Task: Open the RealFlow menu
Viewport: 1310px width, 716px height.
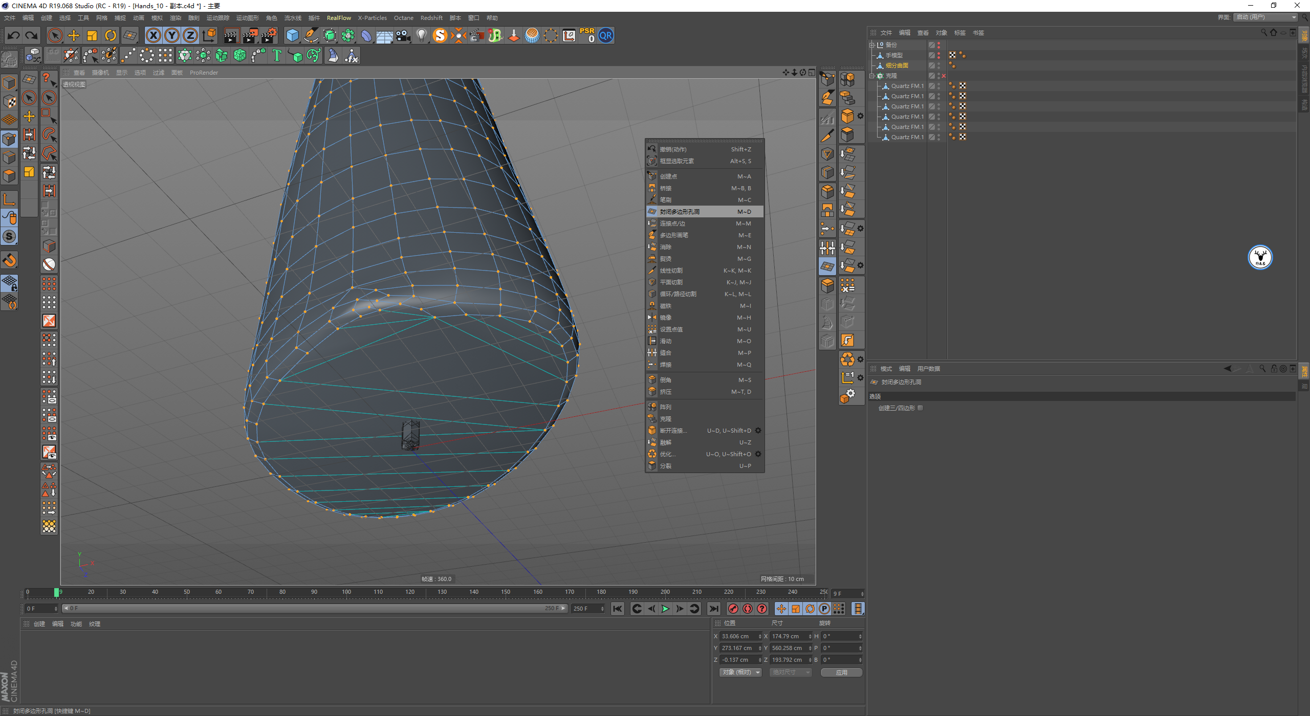Action: (x=339, y=18)
